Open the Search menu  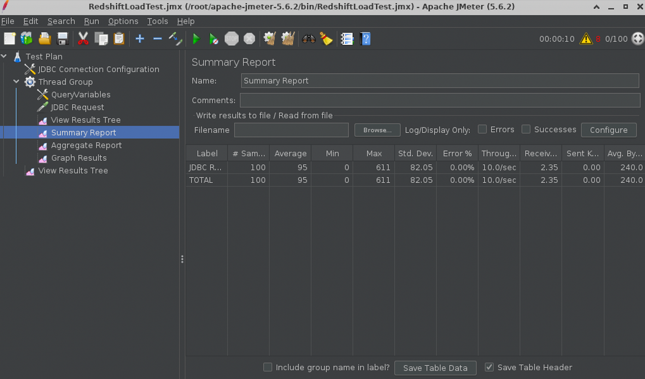point(61,21)
